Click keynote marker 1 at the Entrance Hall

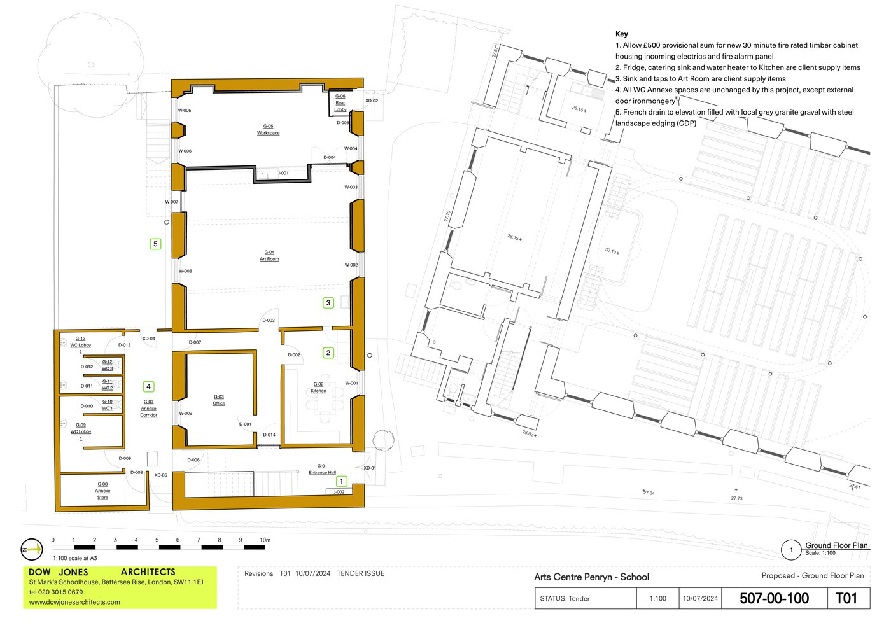[x=342, y=482]
